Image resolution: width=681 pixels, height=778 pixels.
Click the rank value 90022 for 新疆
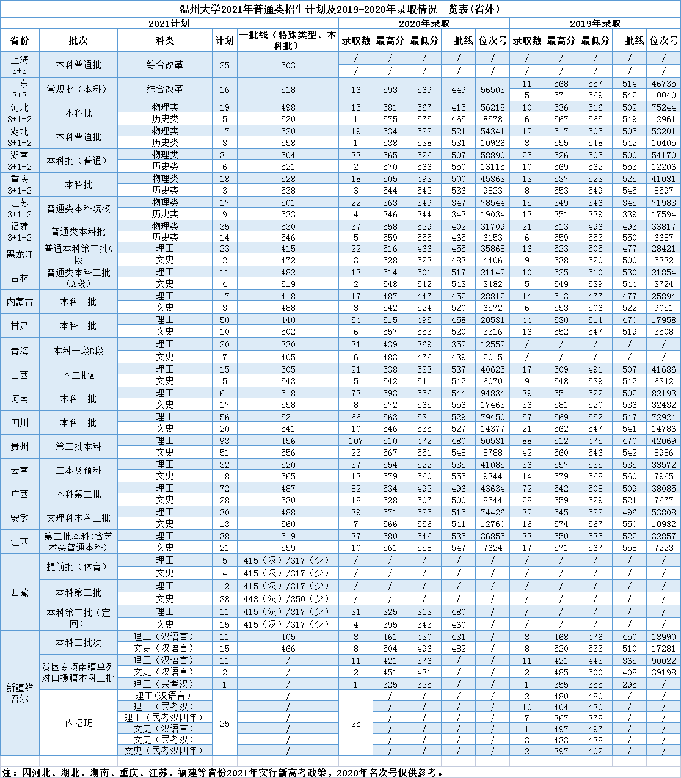click(x=663, y=660)
